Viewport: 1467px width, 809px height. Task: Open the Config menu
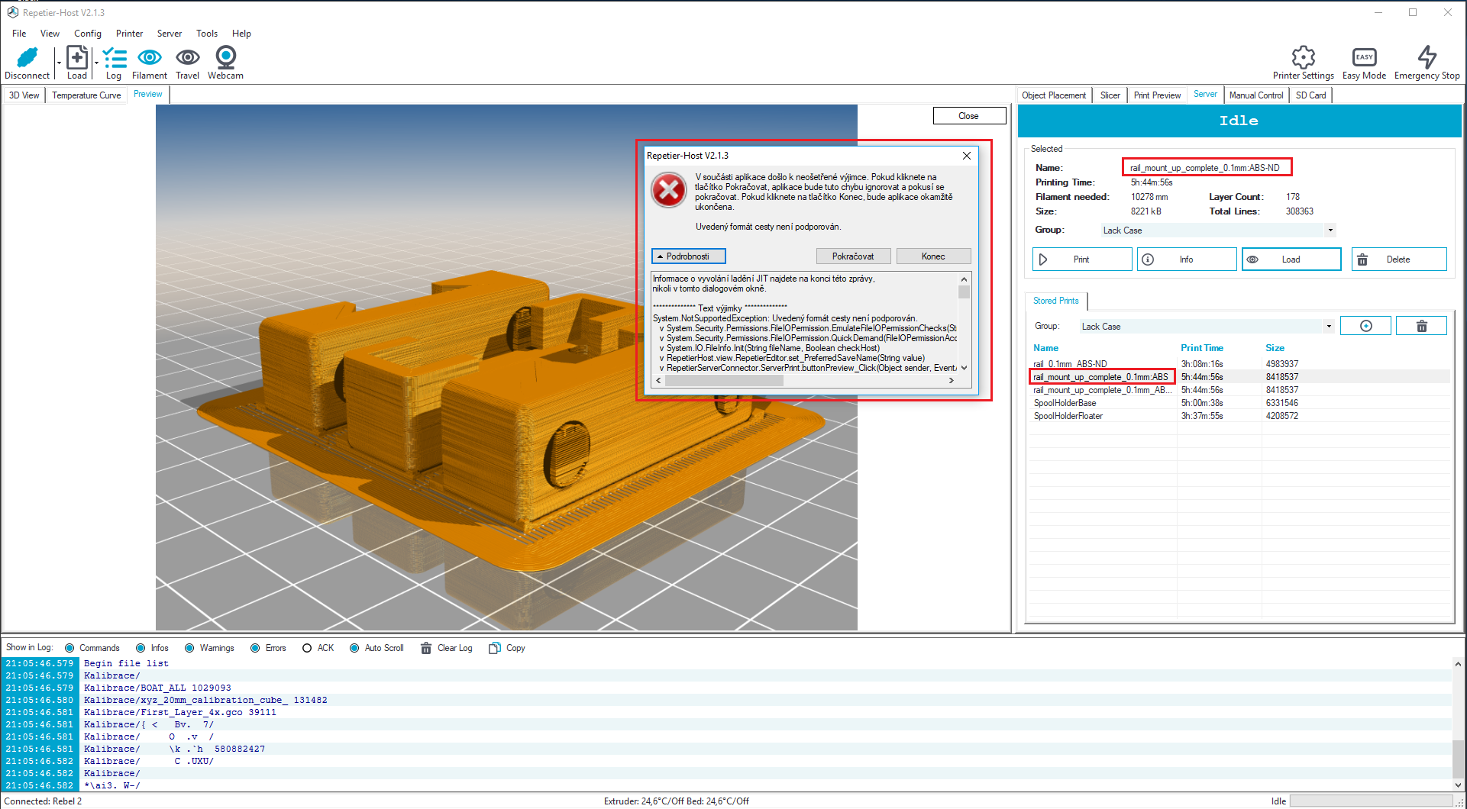click(88, 34)
